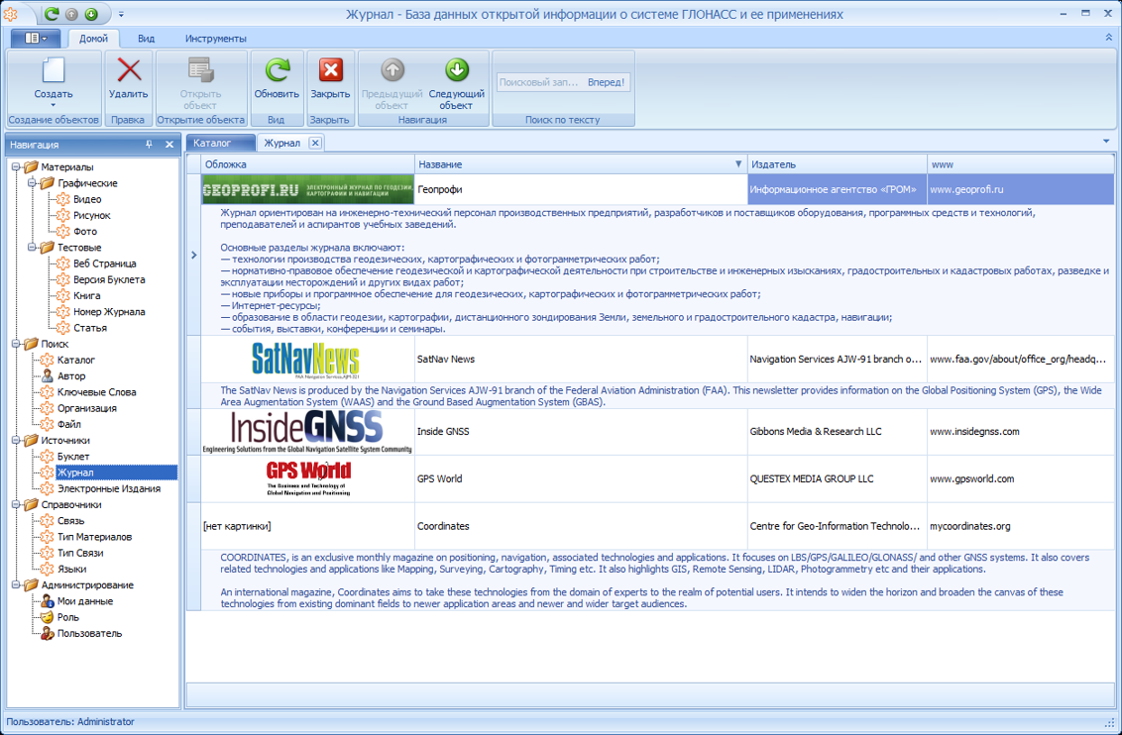Open the application menu button
The width and height of the screenshot is (1122, 735).
click(x=36, y=38)
